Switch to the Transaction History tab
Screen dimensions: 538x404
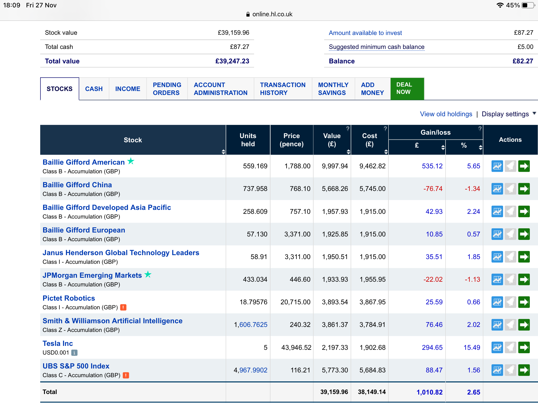(283, 89)
